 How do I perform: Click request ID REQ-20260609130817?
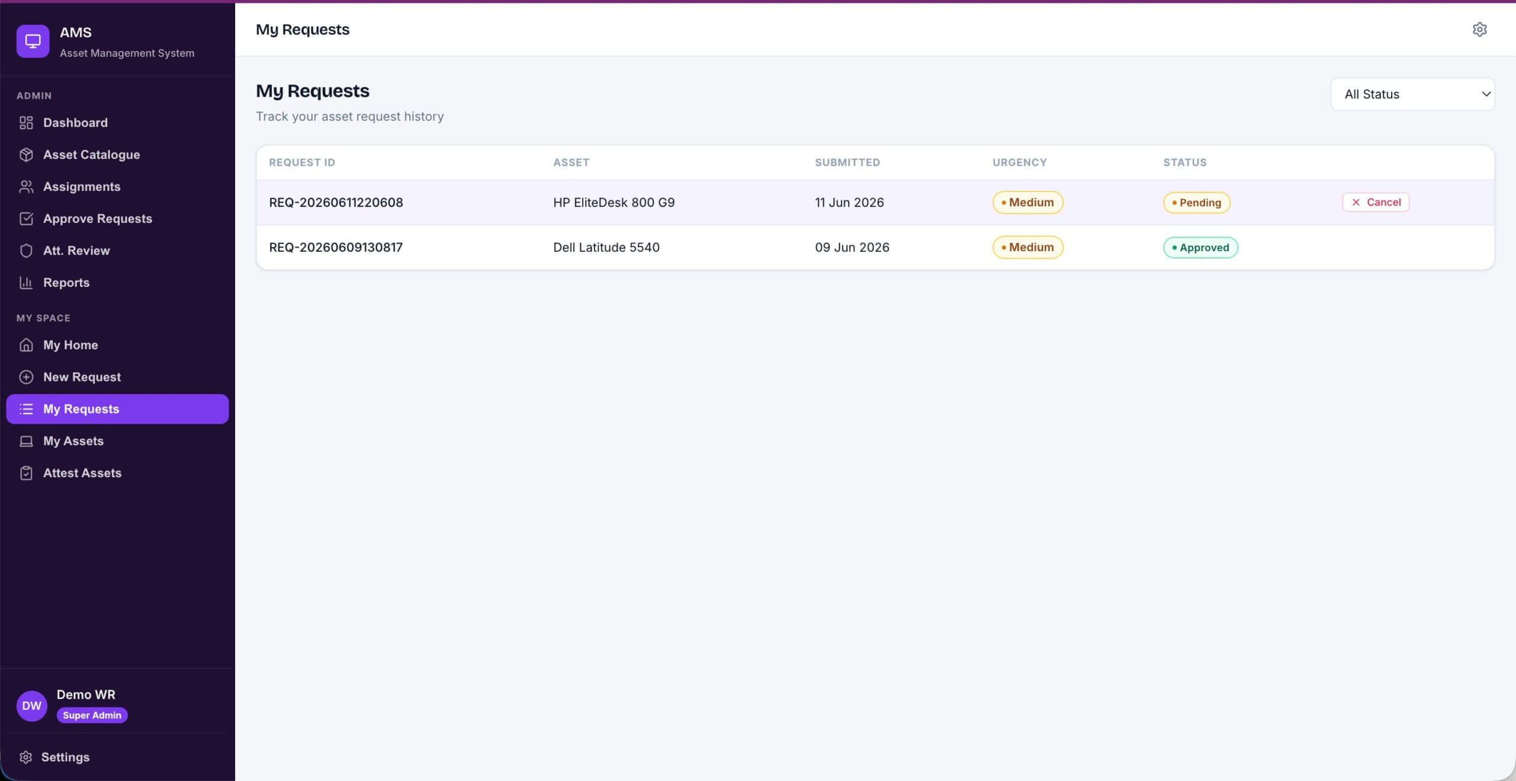pyautogui.click(x=336, y=248)
